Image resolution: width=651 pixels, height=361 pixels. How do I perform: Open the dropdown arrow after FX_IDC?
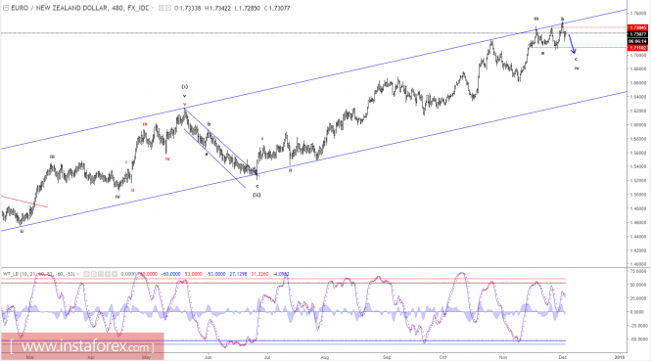(153, 8)
